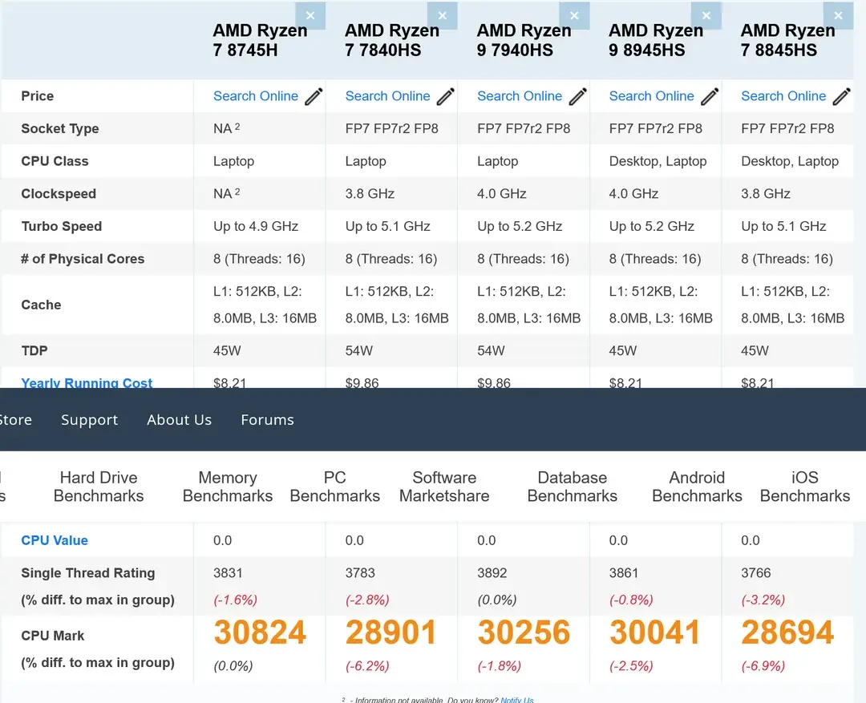Remove AMD Ryzen 7 7840HS column
Image resolution: width=866 pixels, height=703 pixels.
443,15
